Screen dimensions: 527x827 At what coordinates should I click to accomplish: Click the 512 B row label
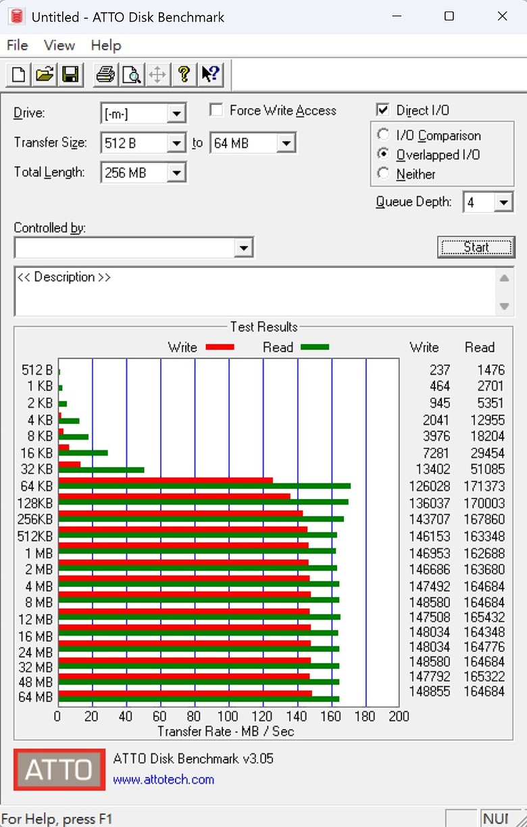(37, 371)
